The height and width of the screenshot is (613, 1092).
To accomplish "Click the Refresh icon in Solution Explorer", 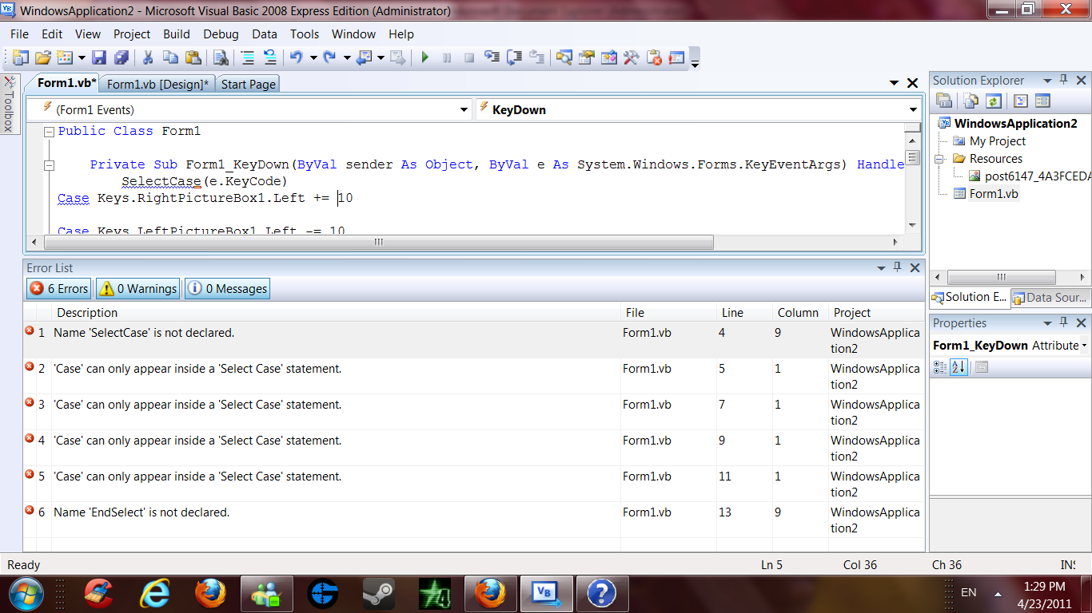I will [x=994, y=101].
